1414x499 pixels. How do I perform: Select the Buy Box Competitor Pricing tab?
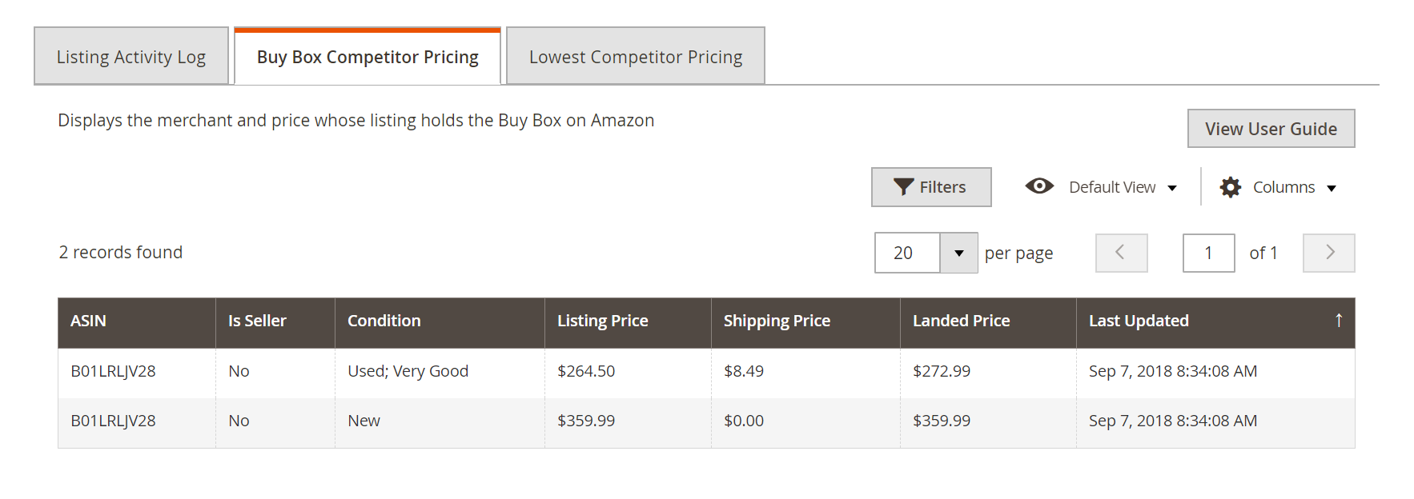tap(368, 57)
